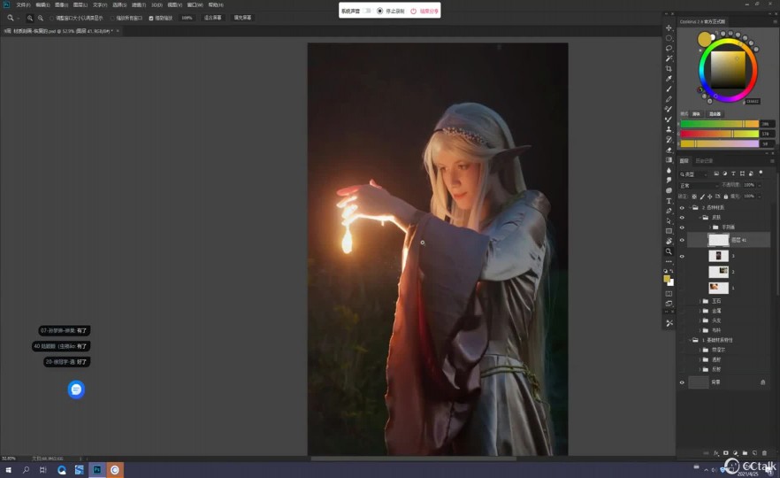Select the Zoom tool in toolbar

[x=669, y=251]
